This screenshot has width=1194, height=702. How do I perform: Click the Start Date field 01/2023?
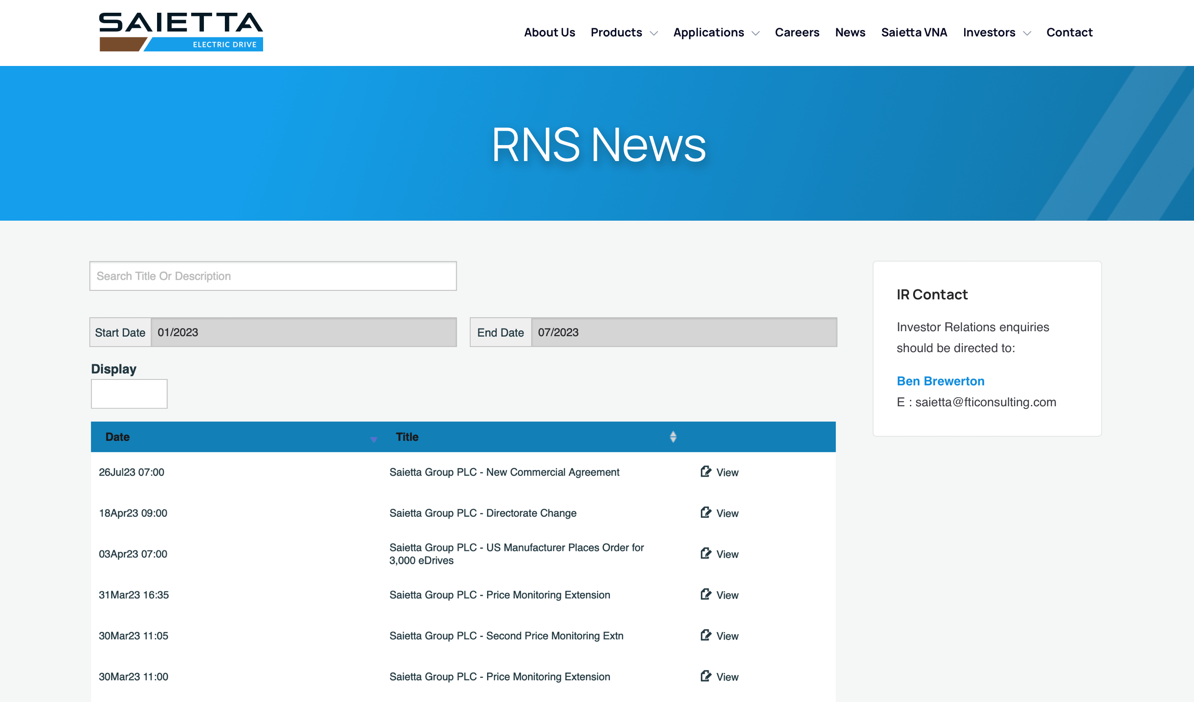coord(303,332)
